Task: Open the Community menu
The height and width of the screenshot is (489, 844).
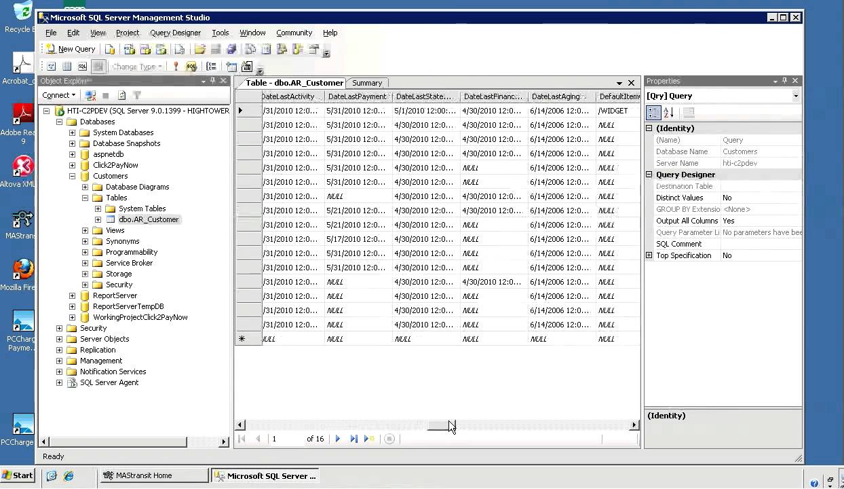Action: pos(294,33)
